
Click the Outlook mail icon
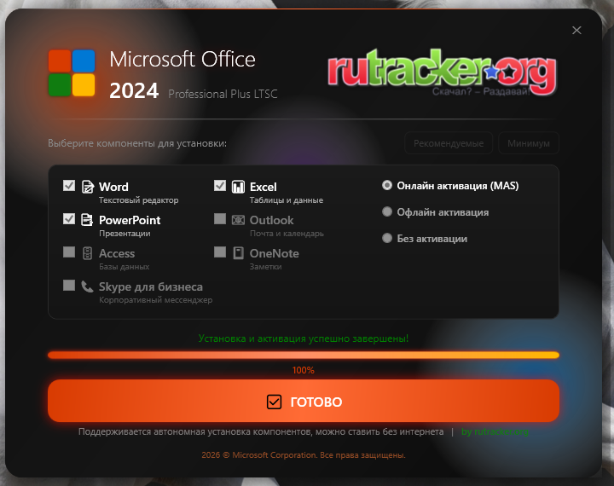pos(238,220)
